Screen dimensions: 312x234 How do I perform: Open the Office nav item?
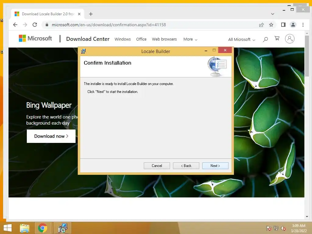[141, 39]
